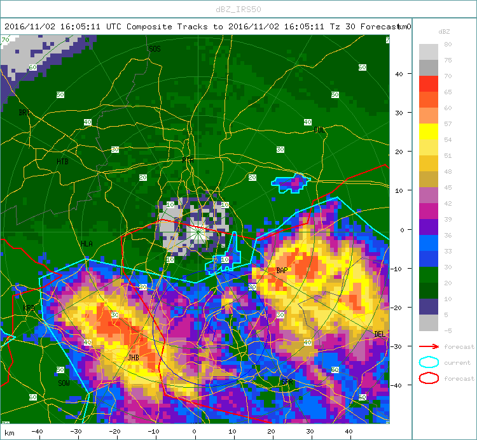Click the 'km' label at bottom left
The width and height of the screenshot is (477, 440).
point(10,433)
